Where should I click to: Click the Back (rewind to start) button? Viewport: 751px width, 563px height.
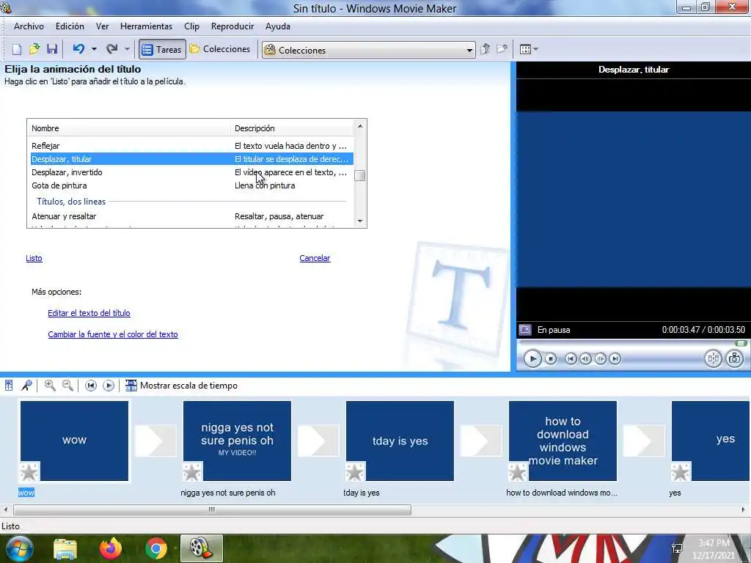coord(571,358)
